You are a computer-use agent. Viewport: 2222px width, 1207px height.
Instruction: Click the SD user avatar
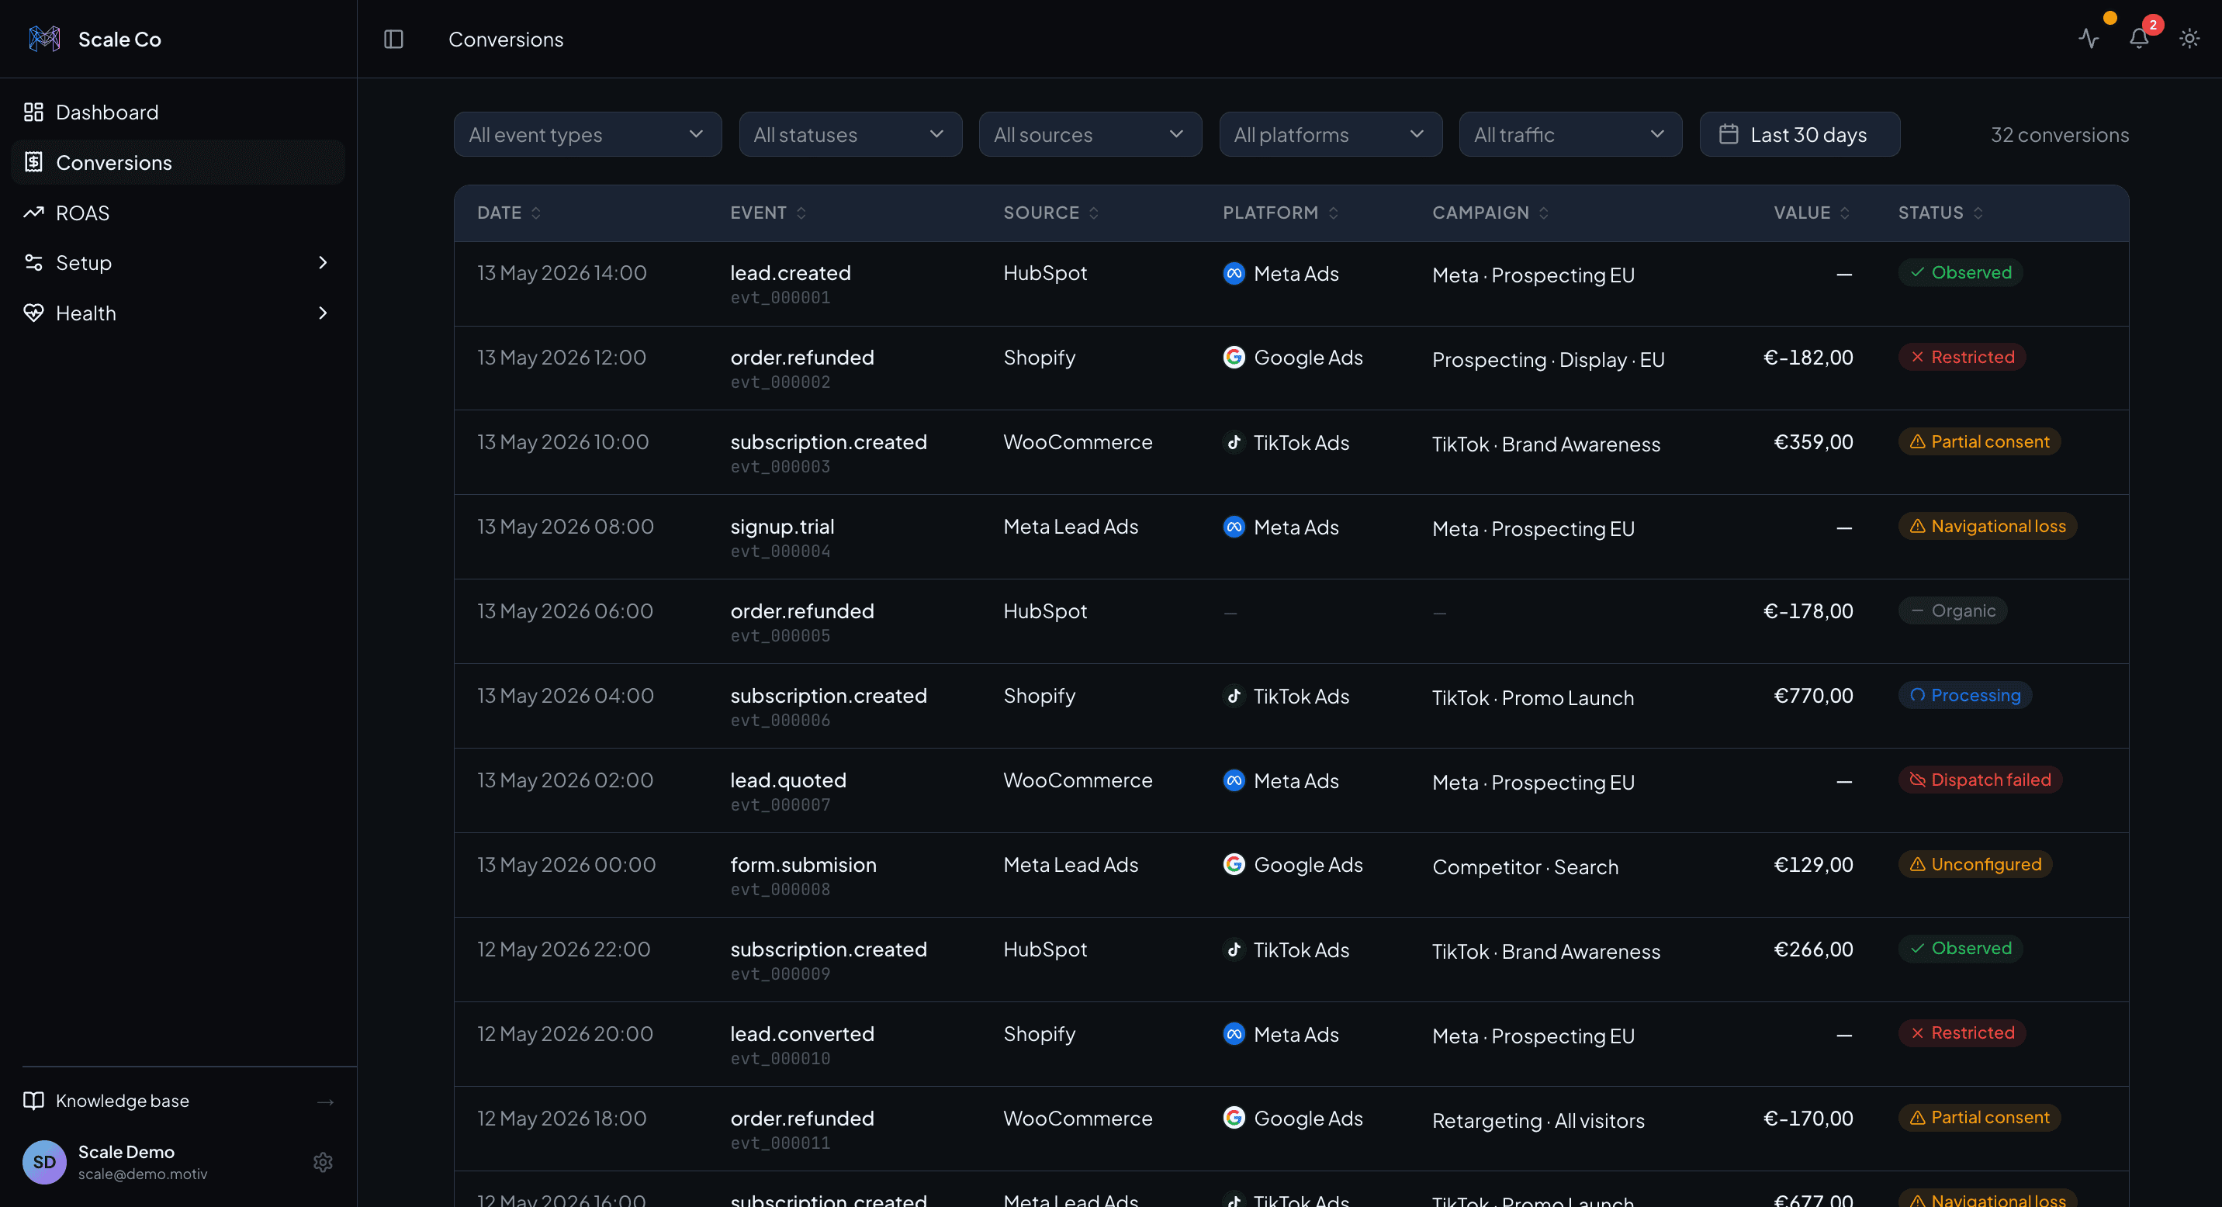[x=44, y=1162]
